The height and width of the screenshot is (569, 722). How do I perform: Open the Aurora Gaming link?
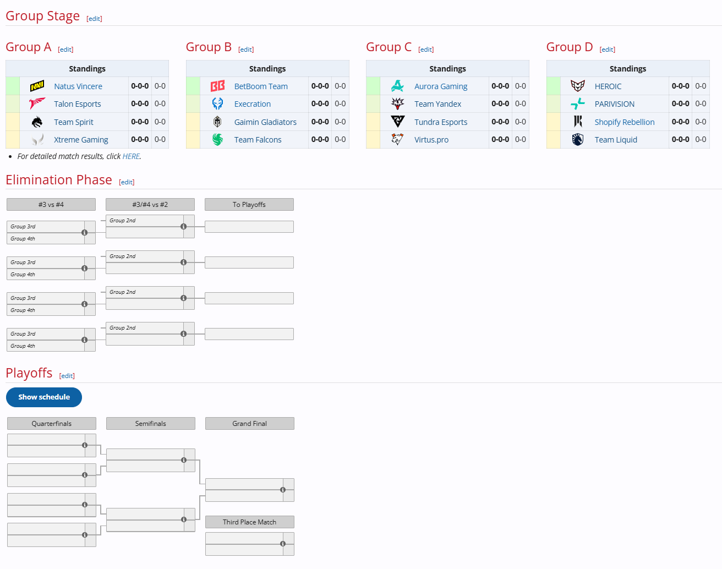tap(441, 86)
